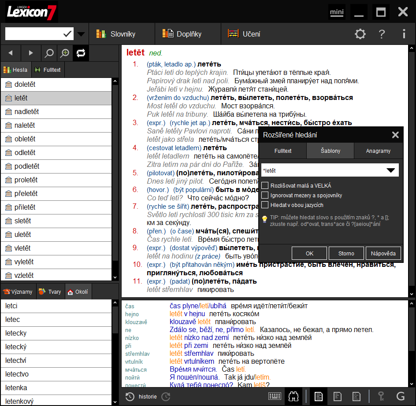This screenshot has height=406, width=416.
Task: Go forward with the right arrow button
Action: pyautogui.click(x=30, y=53)
